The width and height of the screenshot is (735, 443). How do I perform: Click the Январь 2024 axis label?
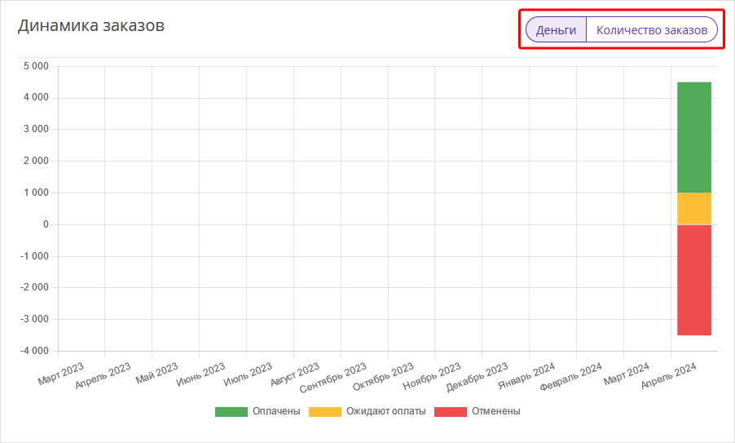[526, 376]
